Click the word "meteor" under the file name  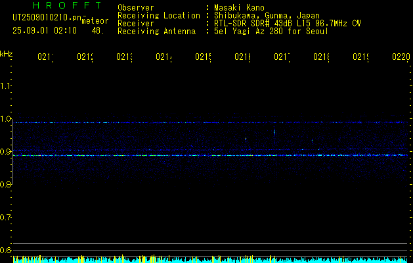95,21
